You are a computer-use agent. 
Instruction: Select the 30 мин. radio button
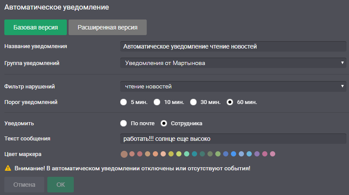click(x=194, y=102)
